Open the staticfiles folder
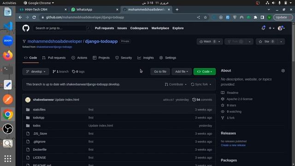 point(39,110)
